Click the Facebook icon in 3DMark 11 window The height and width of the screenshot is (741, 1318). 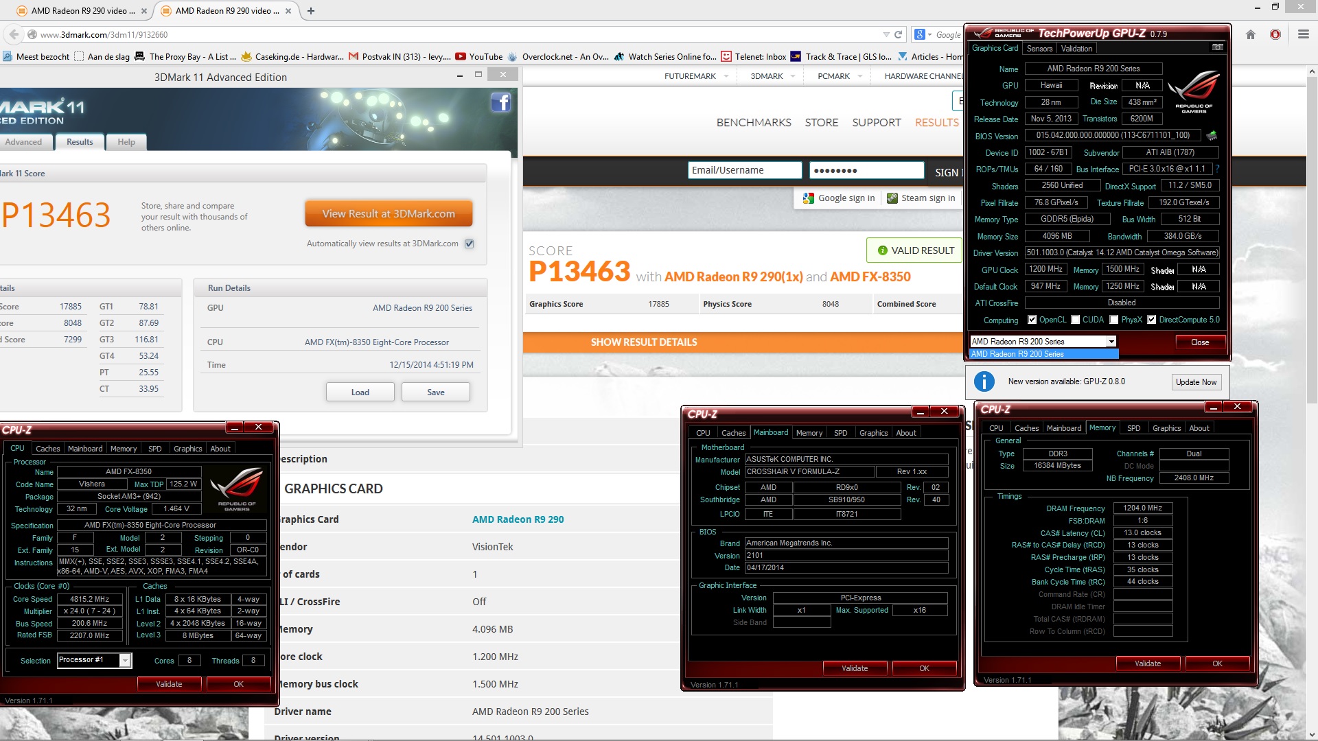coord(501,102)
